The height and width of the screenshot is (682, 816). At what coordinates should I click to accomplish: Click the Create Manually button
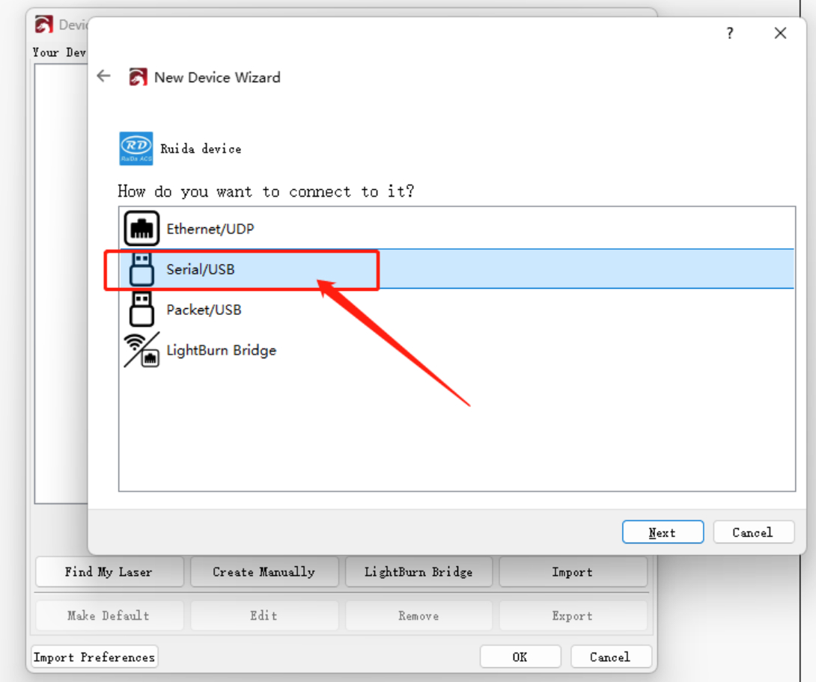[x=264, y=571]
